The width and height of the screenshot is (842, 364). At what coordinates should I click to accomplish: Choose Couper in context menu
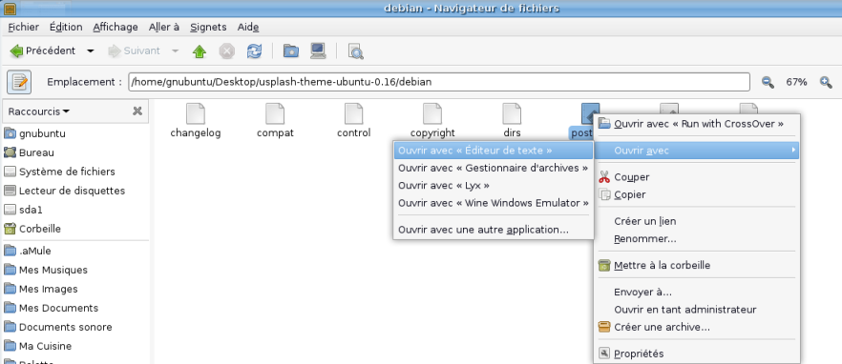(697, 177)
